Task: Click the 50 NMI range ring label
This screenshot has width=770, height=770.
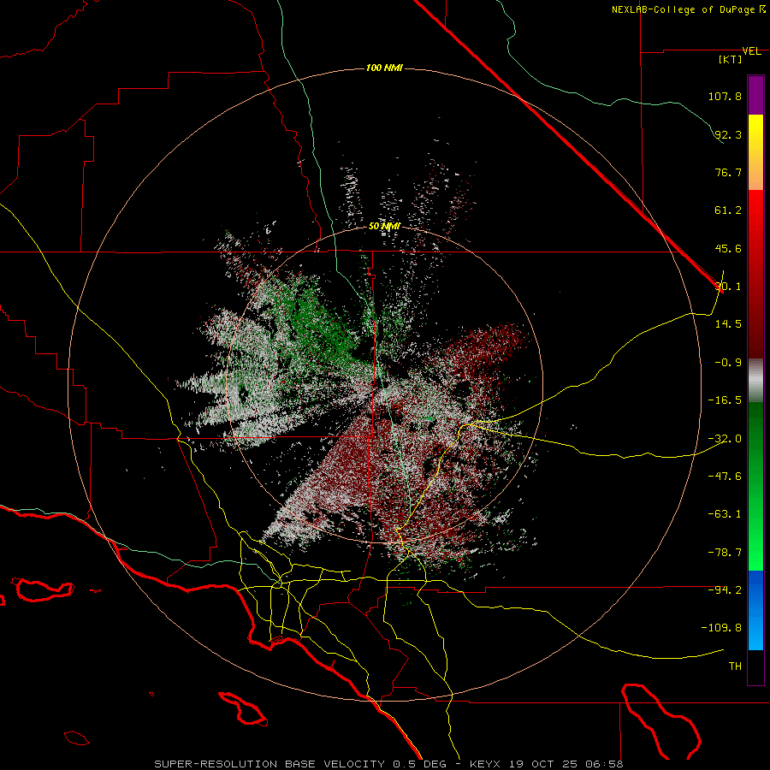Action: pos(384,226)
